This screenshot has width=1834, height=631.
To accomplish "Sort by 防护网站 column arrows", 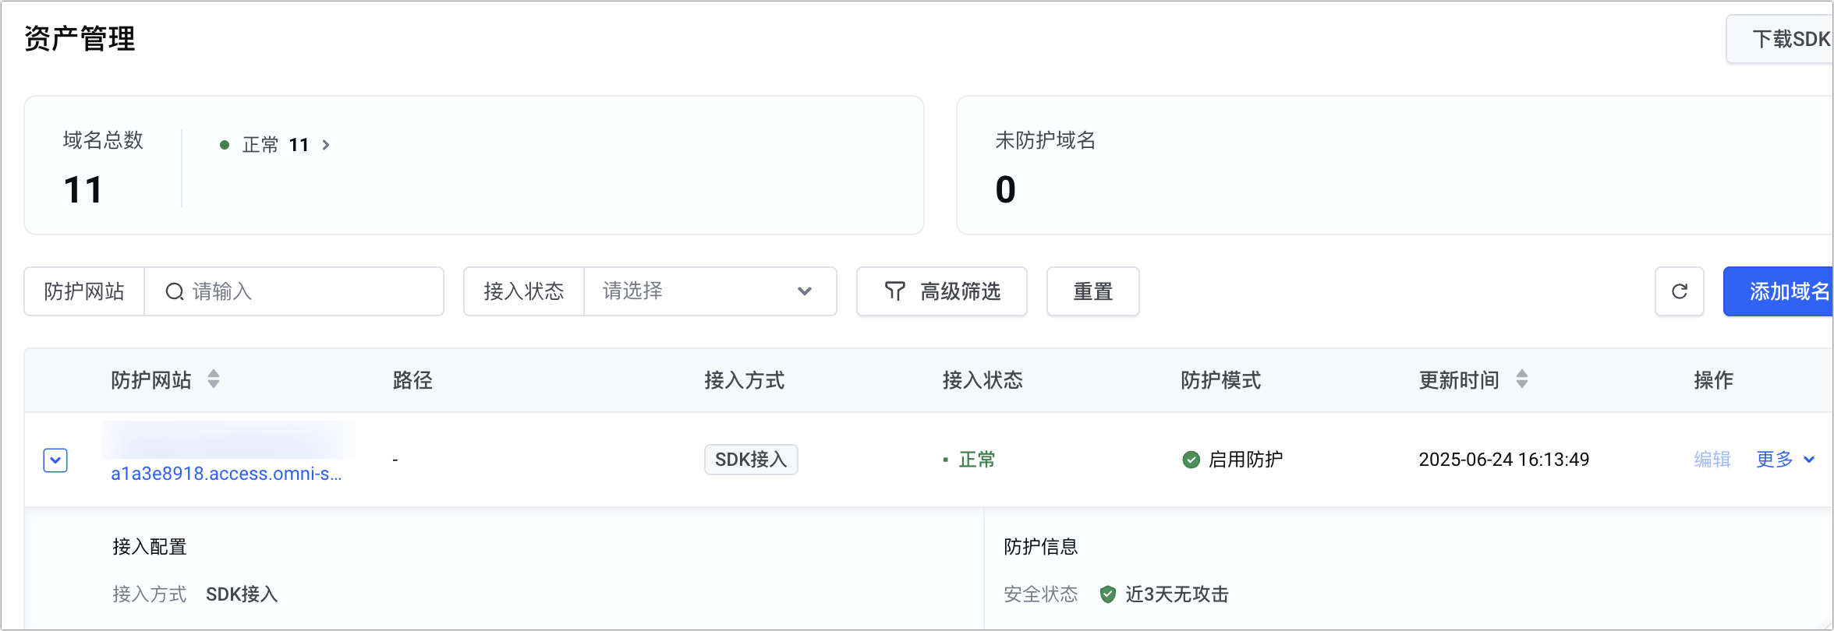I will point(214,379).
